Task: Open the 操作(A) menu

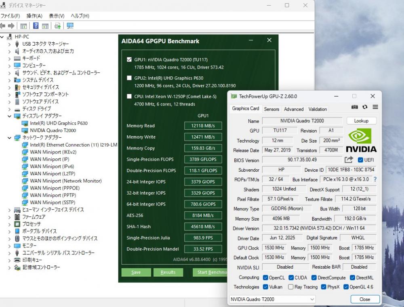Action: click(34, 16)
